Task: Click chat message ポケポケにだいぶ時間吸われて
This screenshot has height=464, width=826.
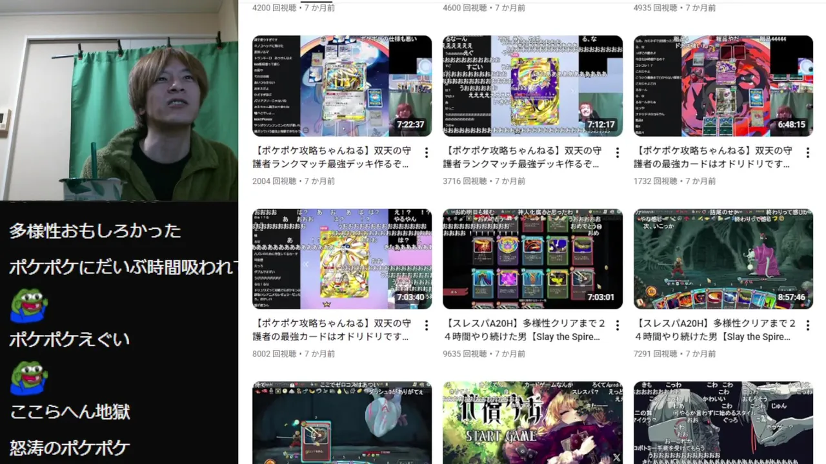Action: point(123,267)
